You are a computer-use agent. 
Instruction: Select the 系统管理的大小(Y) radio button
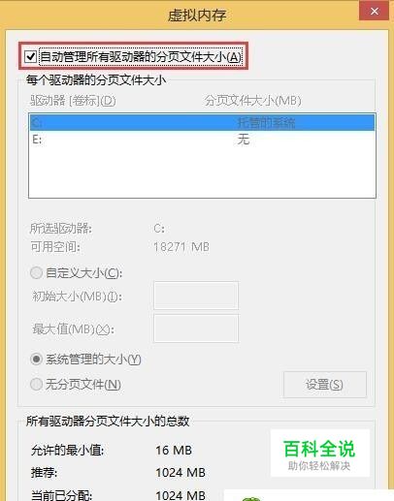(x=36, y=359)
